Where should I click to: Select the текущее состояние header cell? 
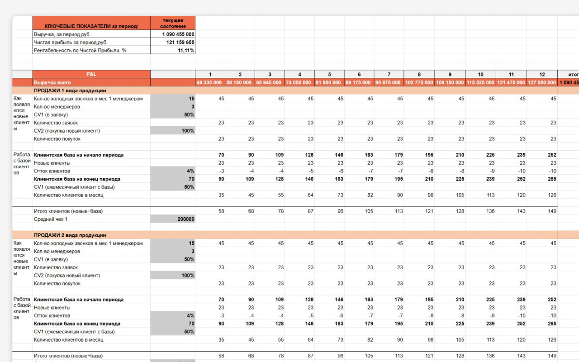(173, 23)
